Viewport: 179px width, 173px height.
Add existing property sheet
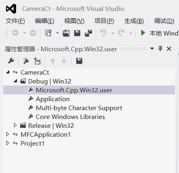pos(37,61)
